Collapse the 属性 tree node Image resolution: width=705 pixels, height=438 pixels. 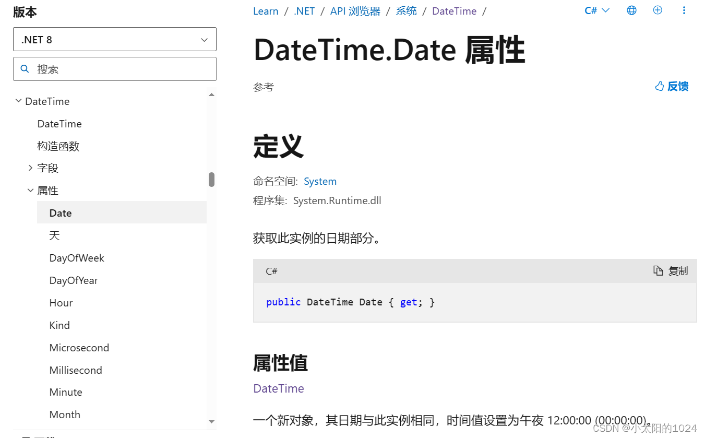(30, 190)
